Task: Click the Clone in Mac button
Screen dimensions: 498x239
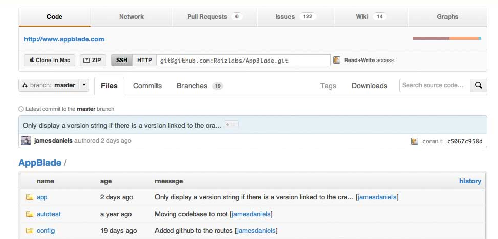Action: coord(50,60)
